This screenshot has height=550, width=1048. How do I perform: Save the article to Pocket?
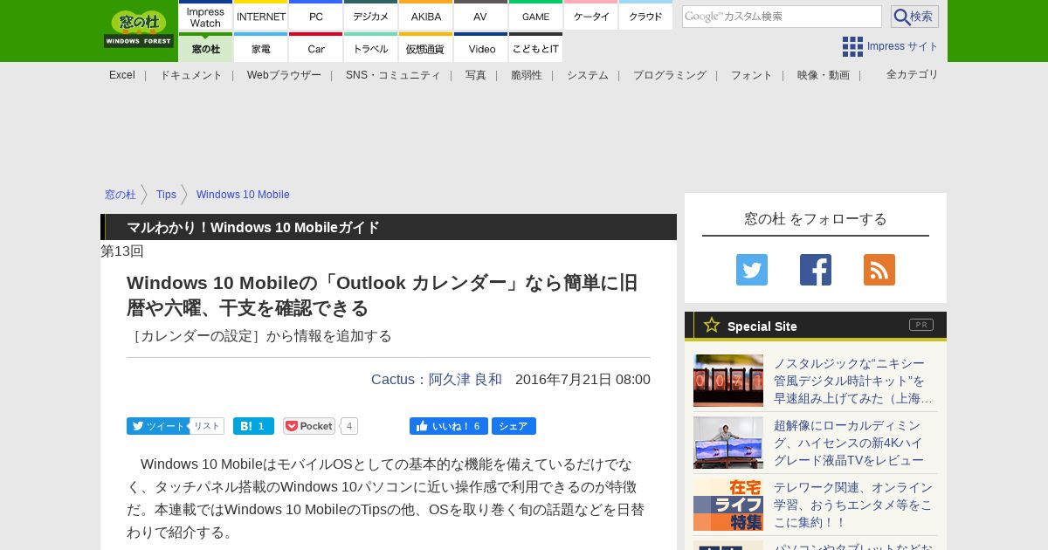click(x=309, y=426)
